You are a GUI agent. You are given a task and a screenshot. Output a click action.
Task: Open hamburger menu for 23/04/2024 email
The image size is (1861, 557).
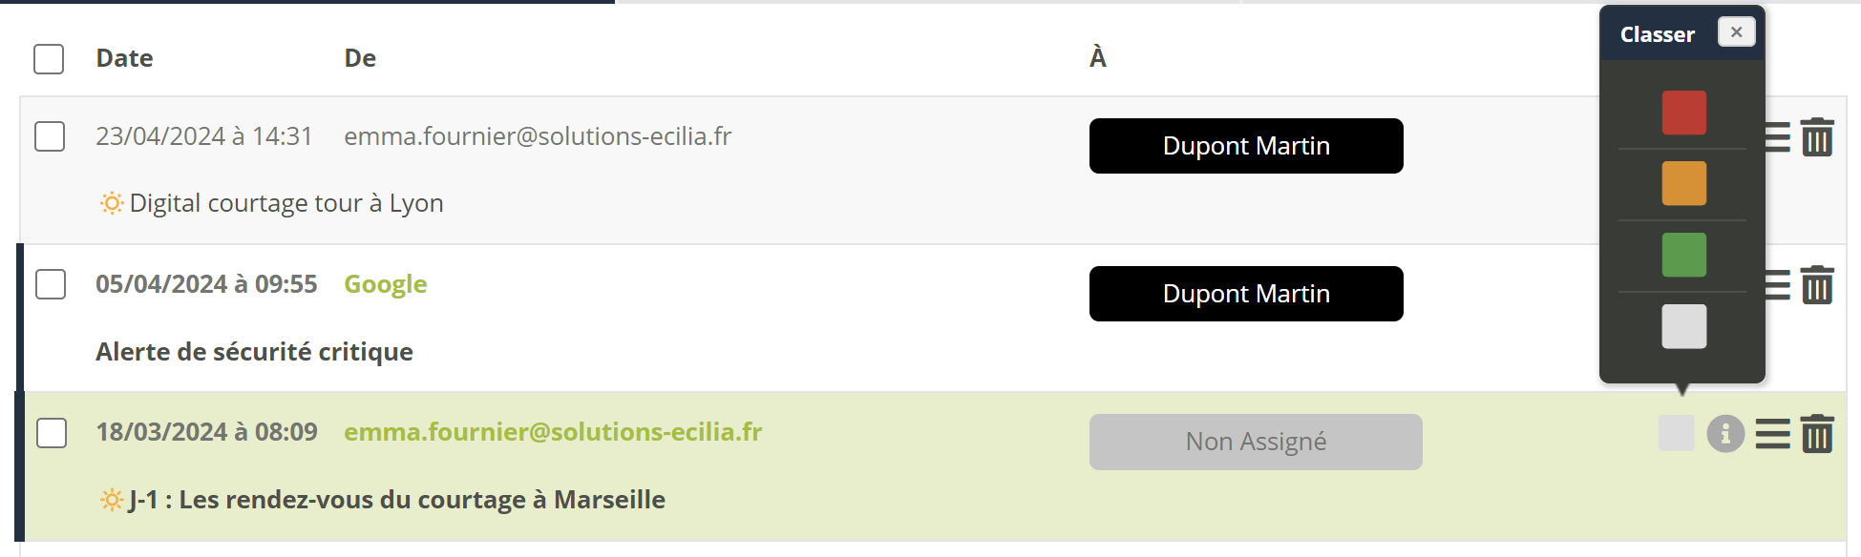coord(1778,137)
